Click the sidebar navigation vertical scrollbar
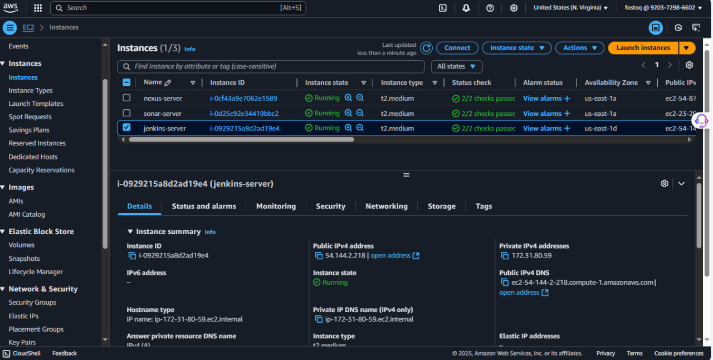The width and height of the screenshot is (713, 360). coord(105,164)
